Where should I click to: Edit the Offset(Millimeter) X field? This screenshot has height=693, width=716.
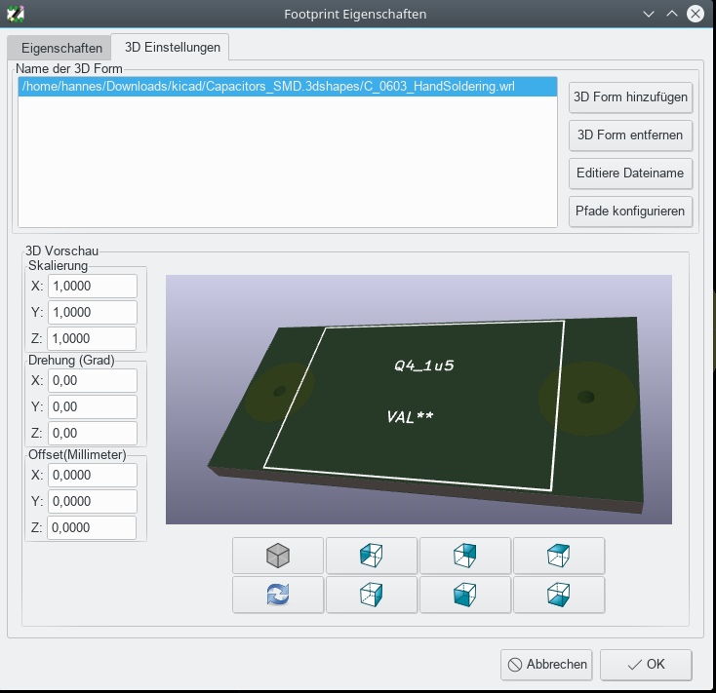pos(93,475)
